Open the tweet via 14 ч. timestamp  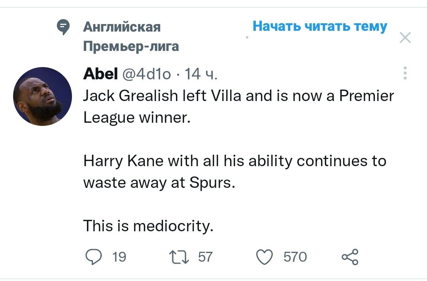coord(201,74)
